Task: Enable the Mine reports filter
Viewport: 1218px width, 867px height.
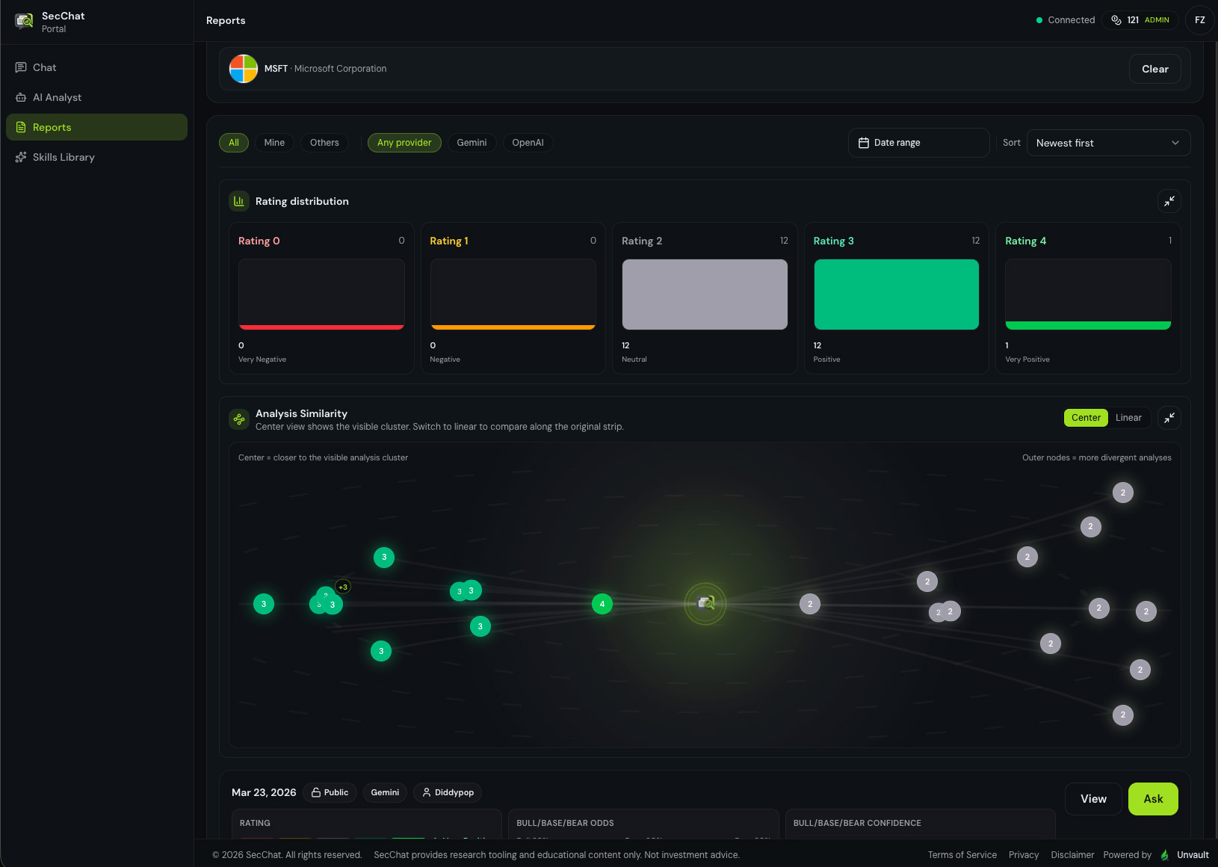Action: (274, 142)
